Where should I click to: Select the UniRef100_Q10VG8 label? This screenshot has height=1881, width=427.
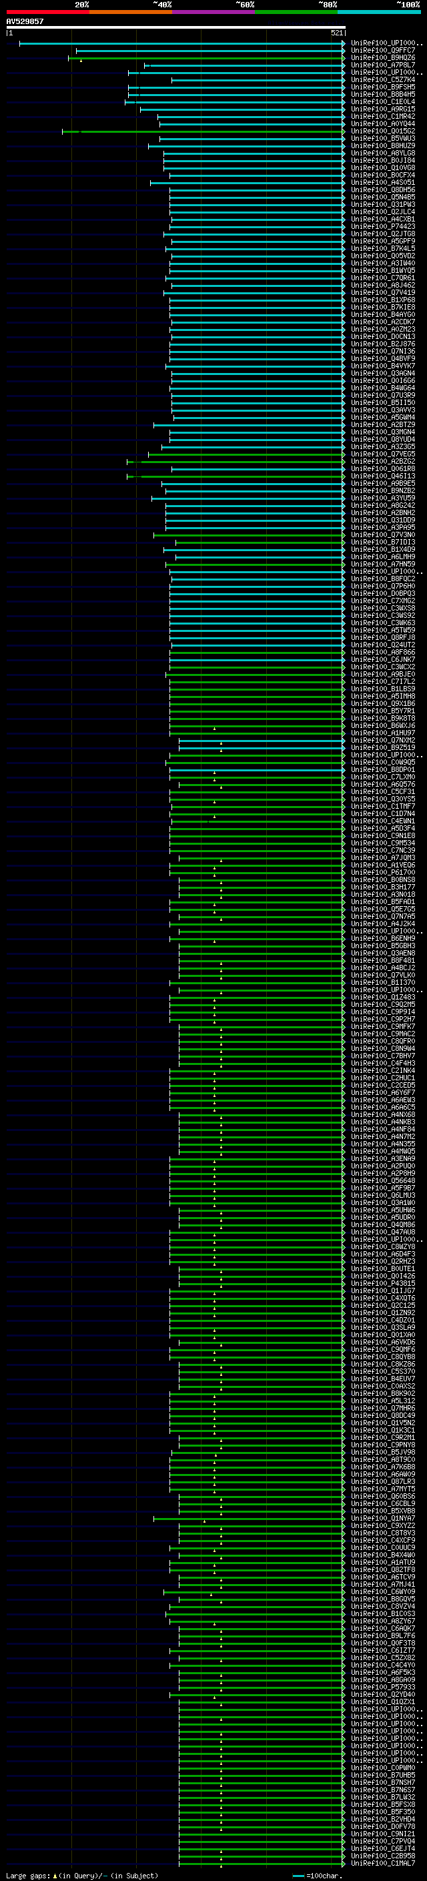point(383,168)
